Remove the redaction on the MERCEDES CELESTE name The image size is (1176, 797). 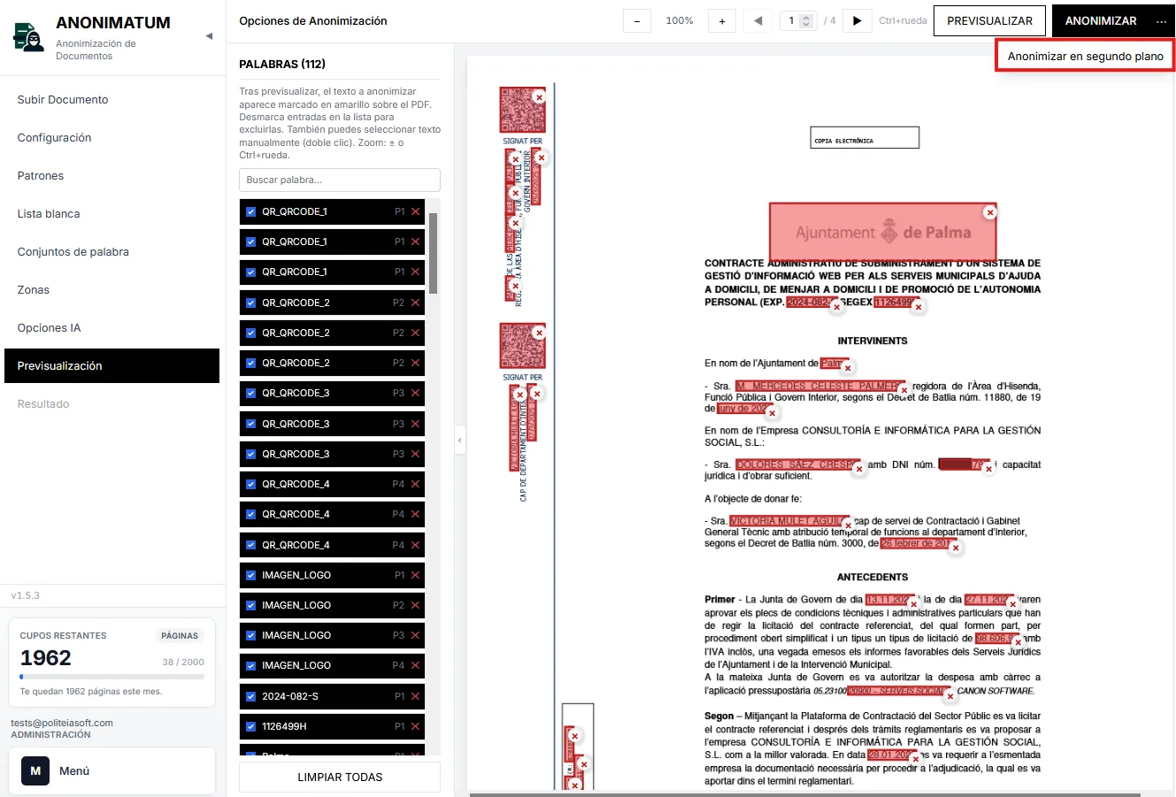[x=903, y=389]
